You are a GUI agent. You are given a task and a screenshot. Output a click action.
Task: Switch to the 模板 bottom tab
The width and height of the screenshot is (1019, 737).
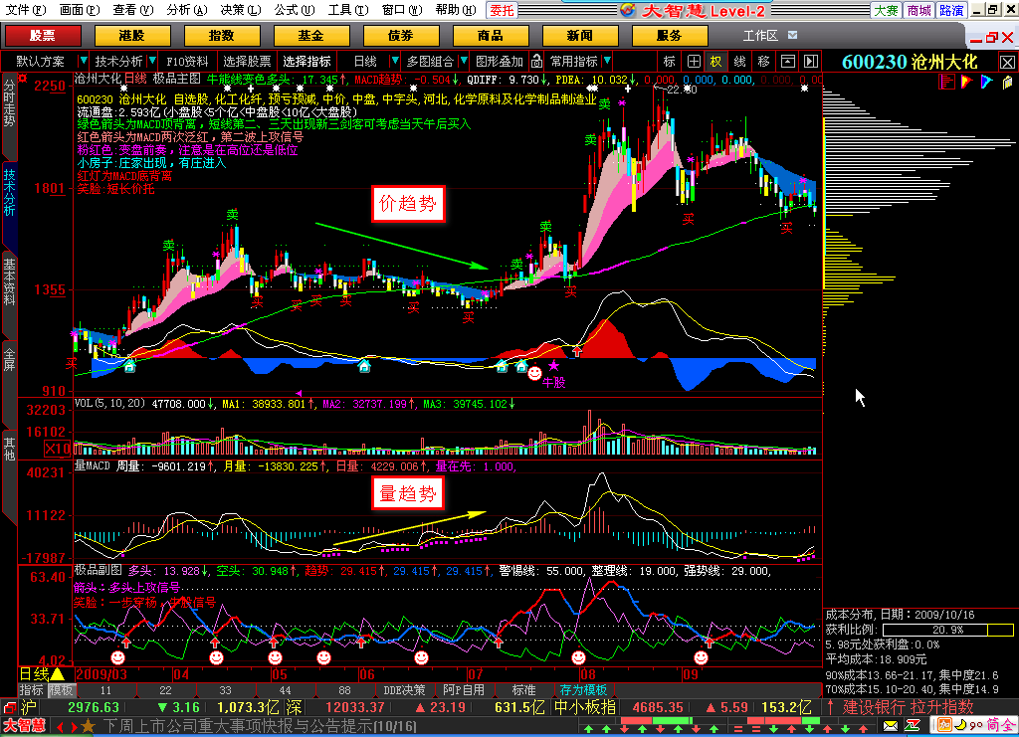tap(61, 689)
